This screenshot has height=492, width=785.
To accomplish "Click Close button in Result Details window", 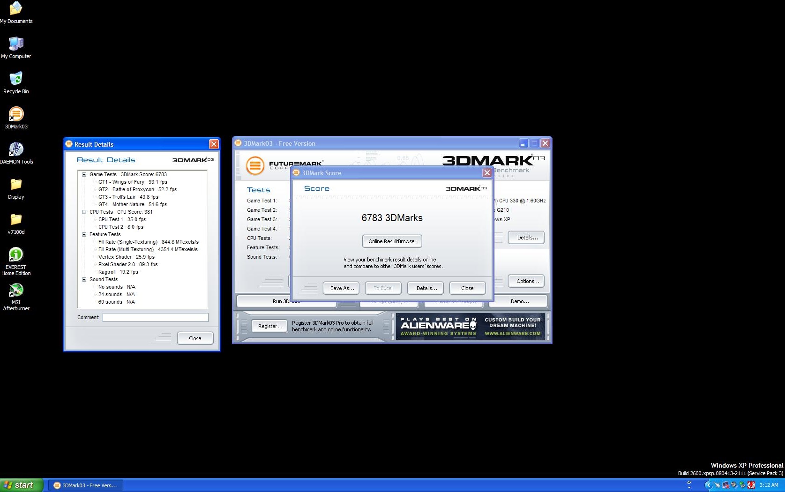I will (x=195, y=338).
